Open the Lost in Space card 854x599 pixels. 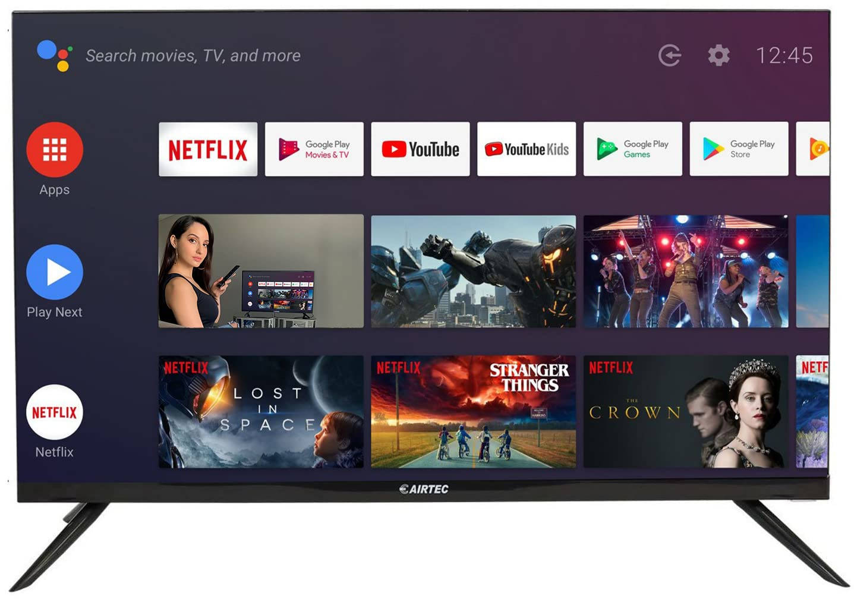click(261, 412)
